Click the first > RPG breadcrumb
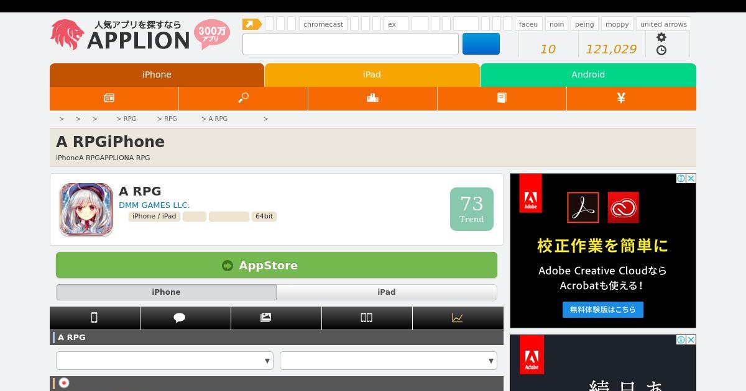Viewport: 746px width, 391px height. coord(126,119)
